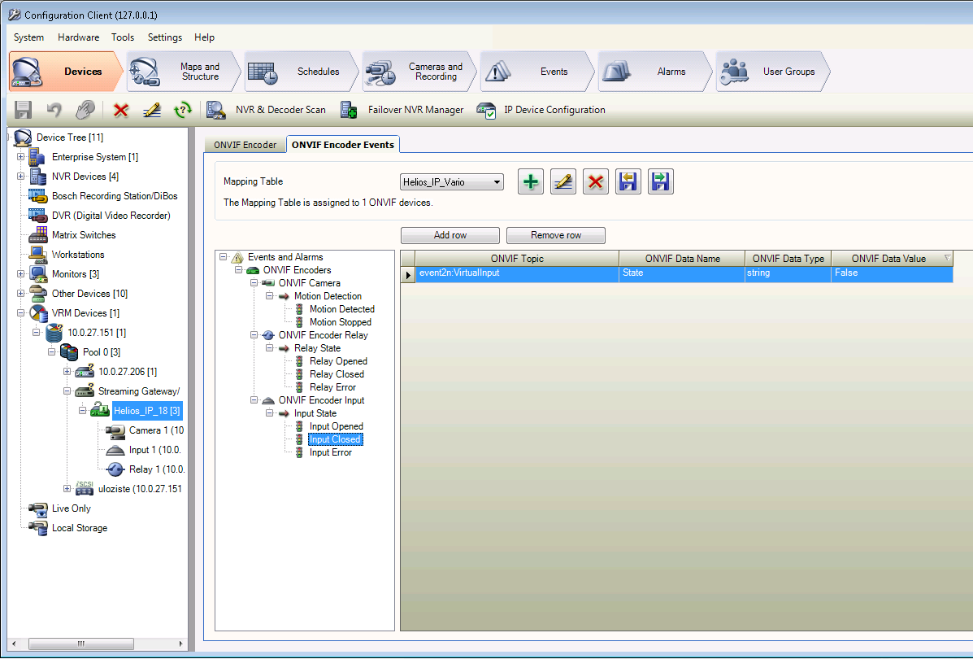Click the Remove row button
973x659 pixels.
pos(556,235)
